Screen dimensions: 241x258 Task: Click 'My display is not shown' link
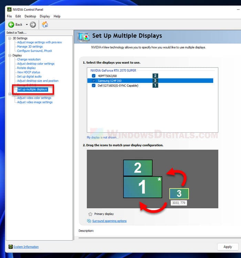click(x=103, y=137)
